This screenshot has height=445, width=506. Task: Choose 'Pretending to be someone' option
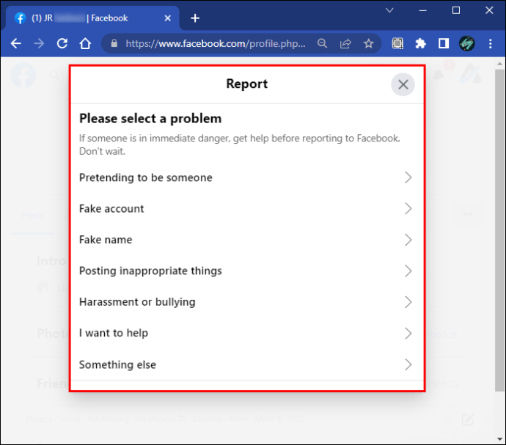click(x=145, y=177)
